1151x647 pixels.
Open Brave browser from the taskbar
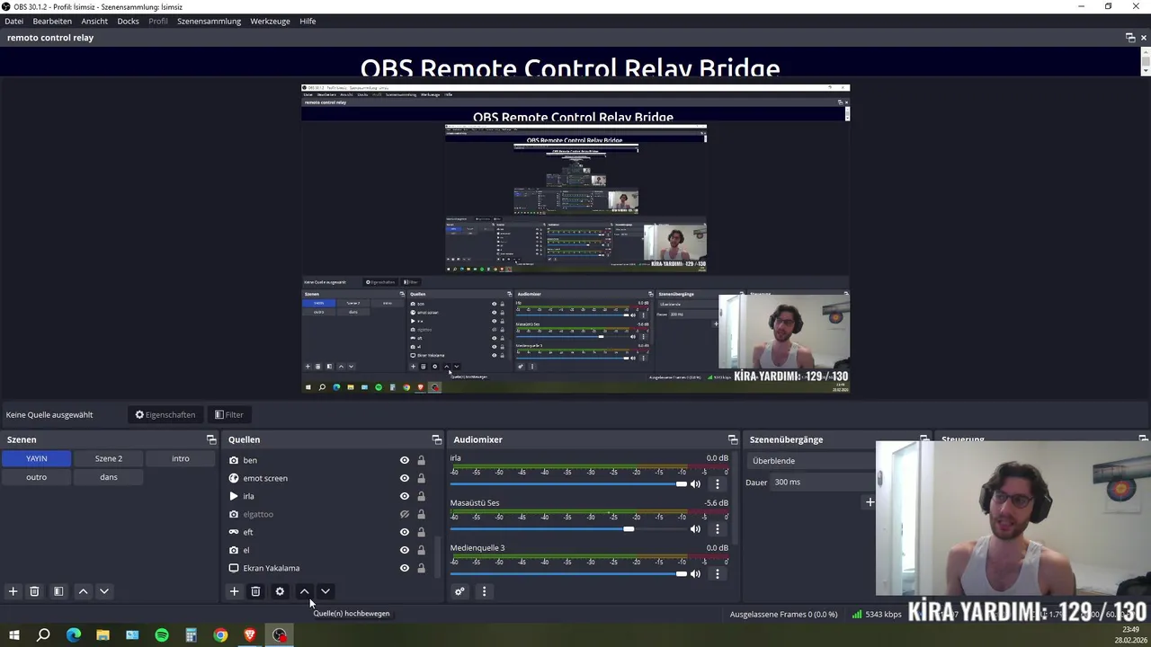point(250,635)
